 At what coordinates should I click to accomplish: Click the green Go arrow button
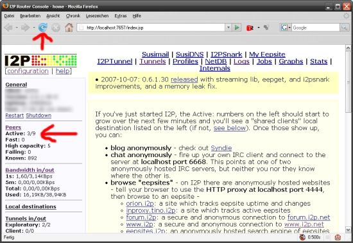237,28
